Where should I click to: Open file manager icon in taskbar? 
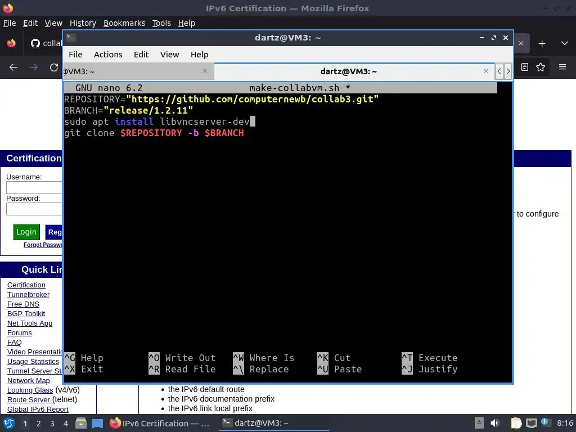81,423
